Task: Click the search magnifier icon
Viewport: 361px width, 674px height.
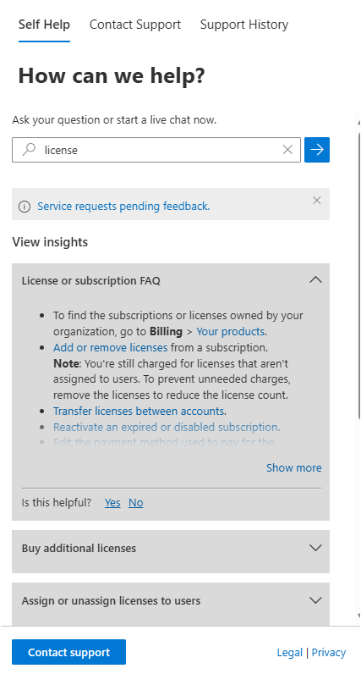Action: click(29, 150)
